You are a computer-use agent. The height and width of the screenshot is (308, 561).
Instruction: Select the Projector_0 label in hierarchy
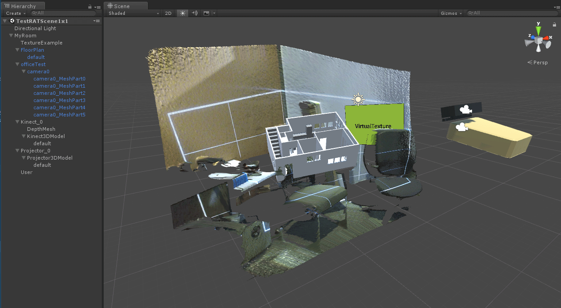(x=36, y=151)
